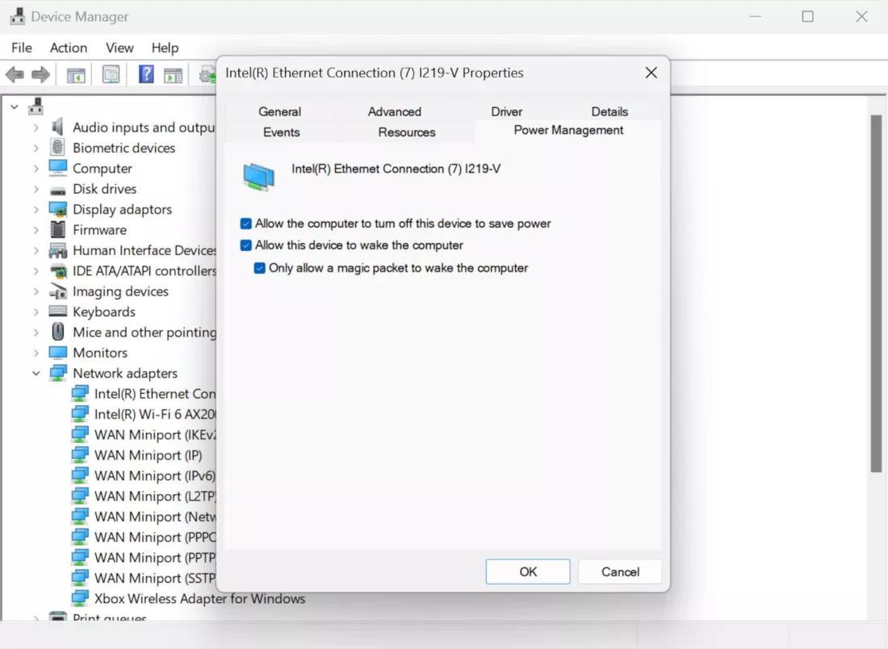Toggle Allow this device to wake the computer
The width and height of the screenshot is (888, 649).
pyautogui.click(x=246, y=245)
